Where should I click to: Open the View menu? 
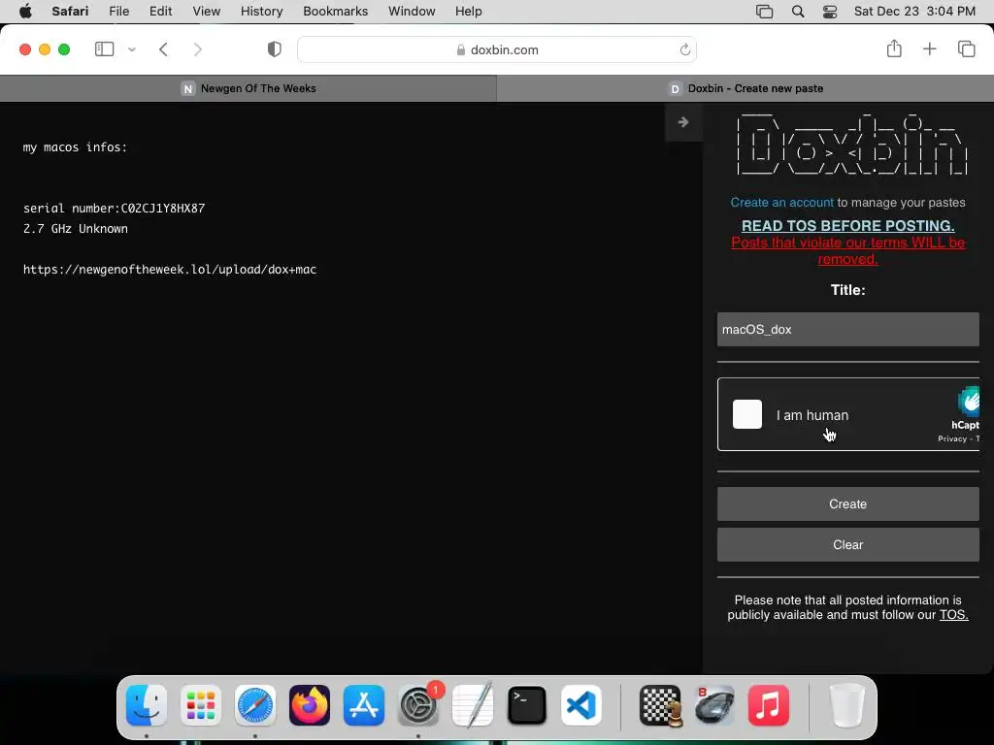pyautogui.click(x=207, y=12)
